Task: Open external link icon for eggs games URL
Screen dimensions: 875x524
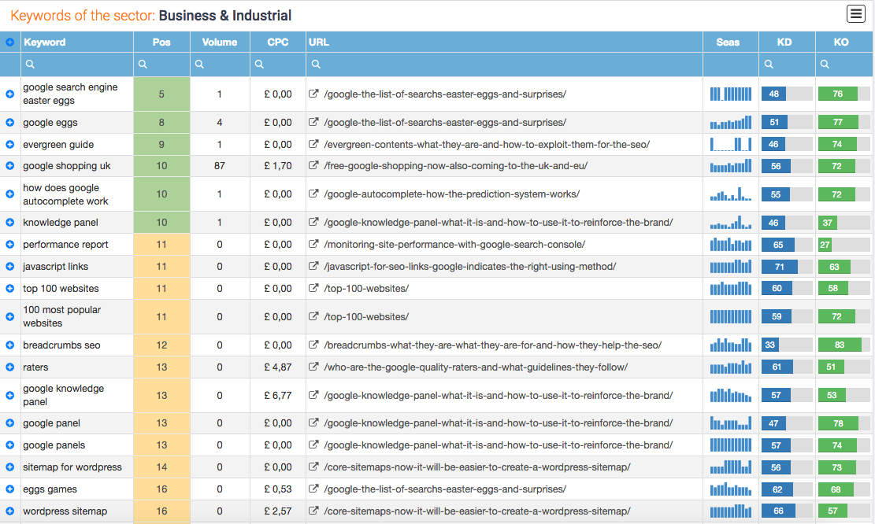Action: point(313,489)
